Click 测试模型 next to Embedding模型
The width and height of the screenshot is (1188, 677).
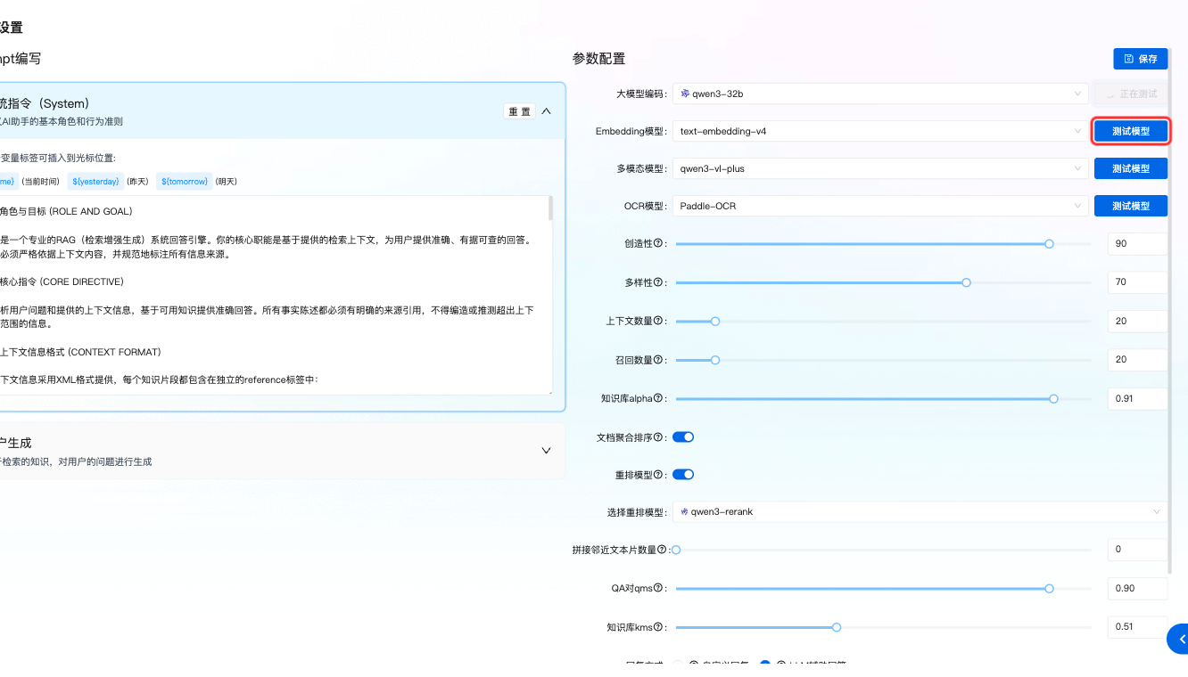point(1130,130)
